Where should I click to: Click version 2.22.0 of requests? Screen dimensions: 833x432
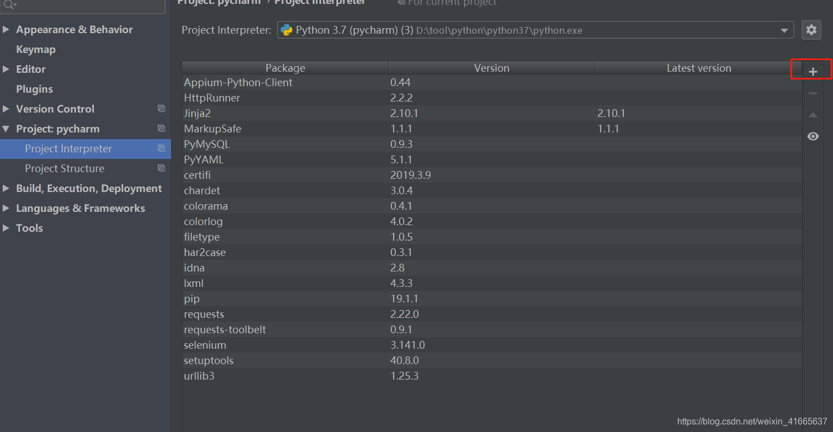[405, 314]
